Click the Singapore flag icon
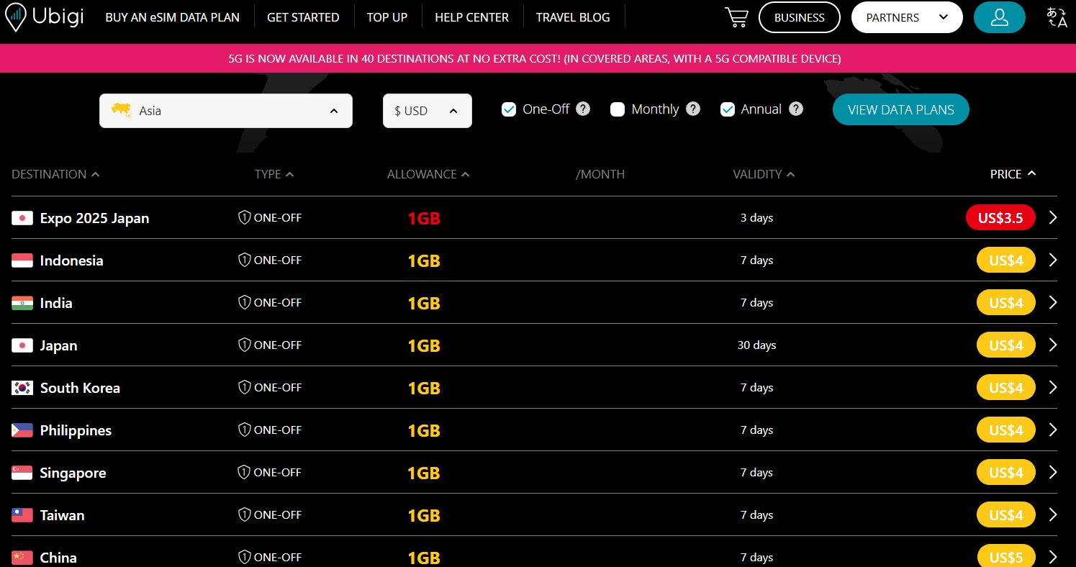 pos(22,473)
